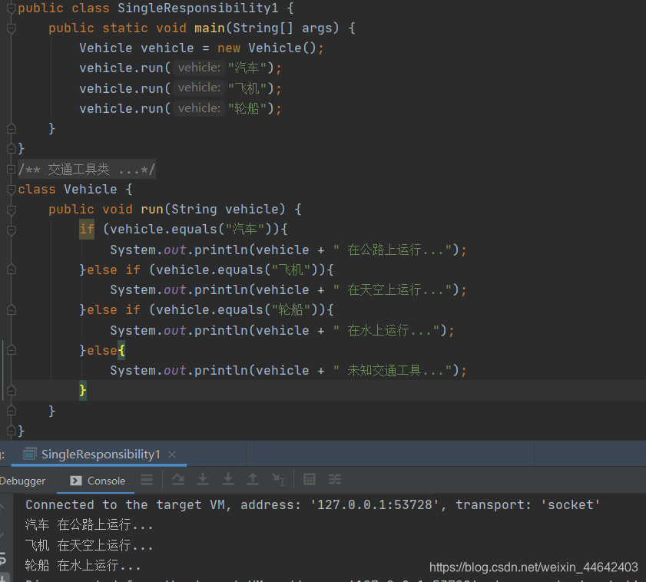Screen dimensions: 646x582
Task: Click the Show Execution Point lines icon
Action: (147, 479)
